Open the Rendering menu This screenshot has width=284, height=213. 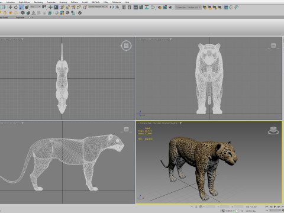tap(38, 2)
